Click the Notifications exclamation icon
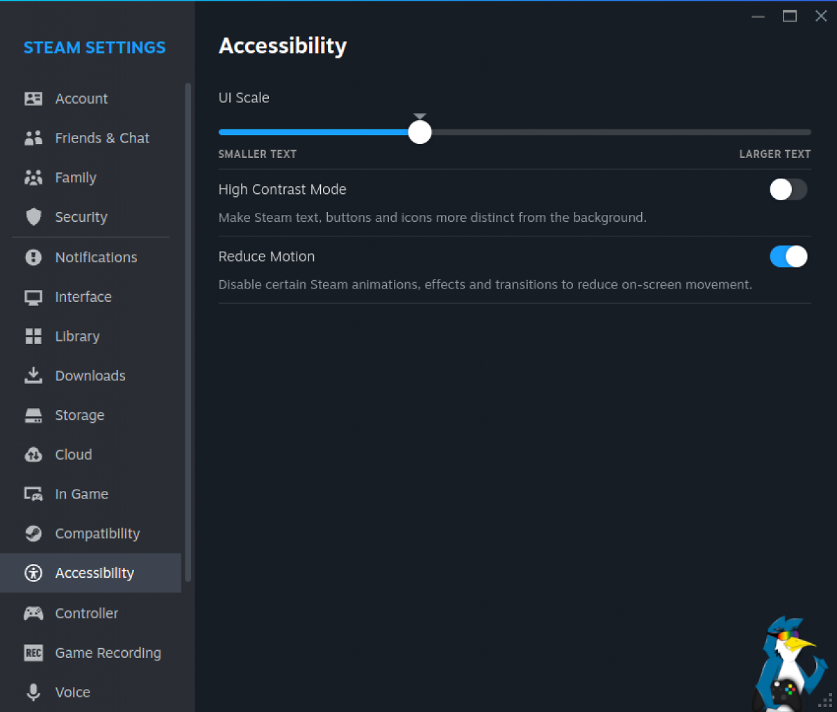This screenshot has width=837, height=712. coord(33,257)
